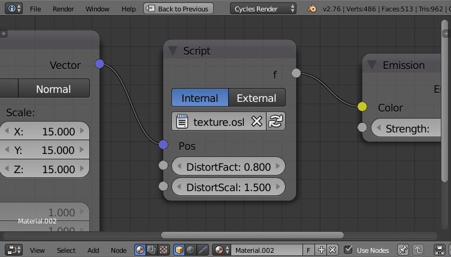Click the DistortFact input socket
Image resolution: width=451 pixels, height=257 pixels.
tap(163, 165)
